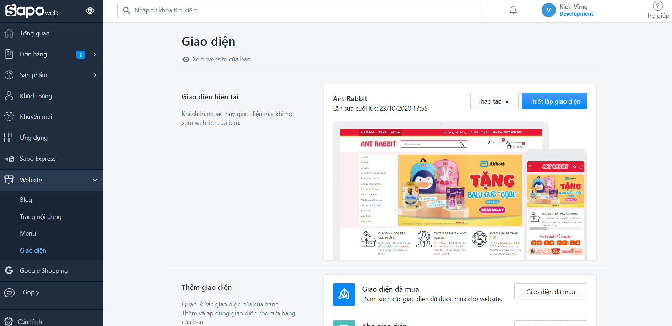The height and width of the screenshot is (326, 672).
Task: Click the Khách hàng person icon
Action: point(9,96)
